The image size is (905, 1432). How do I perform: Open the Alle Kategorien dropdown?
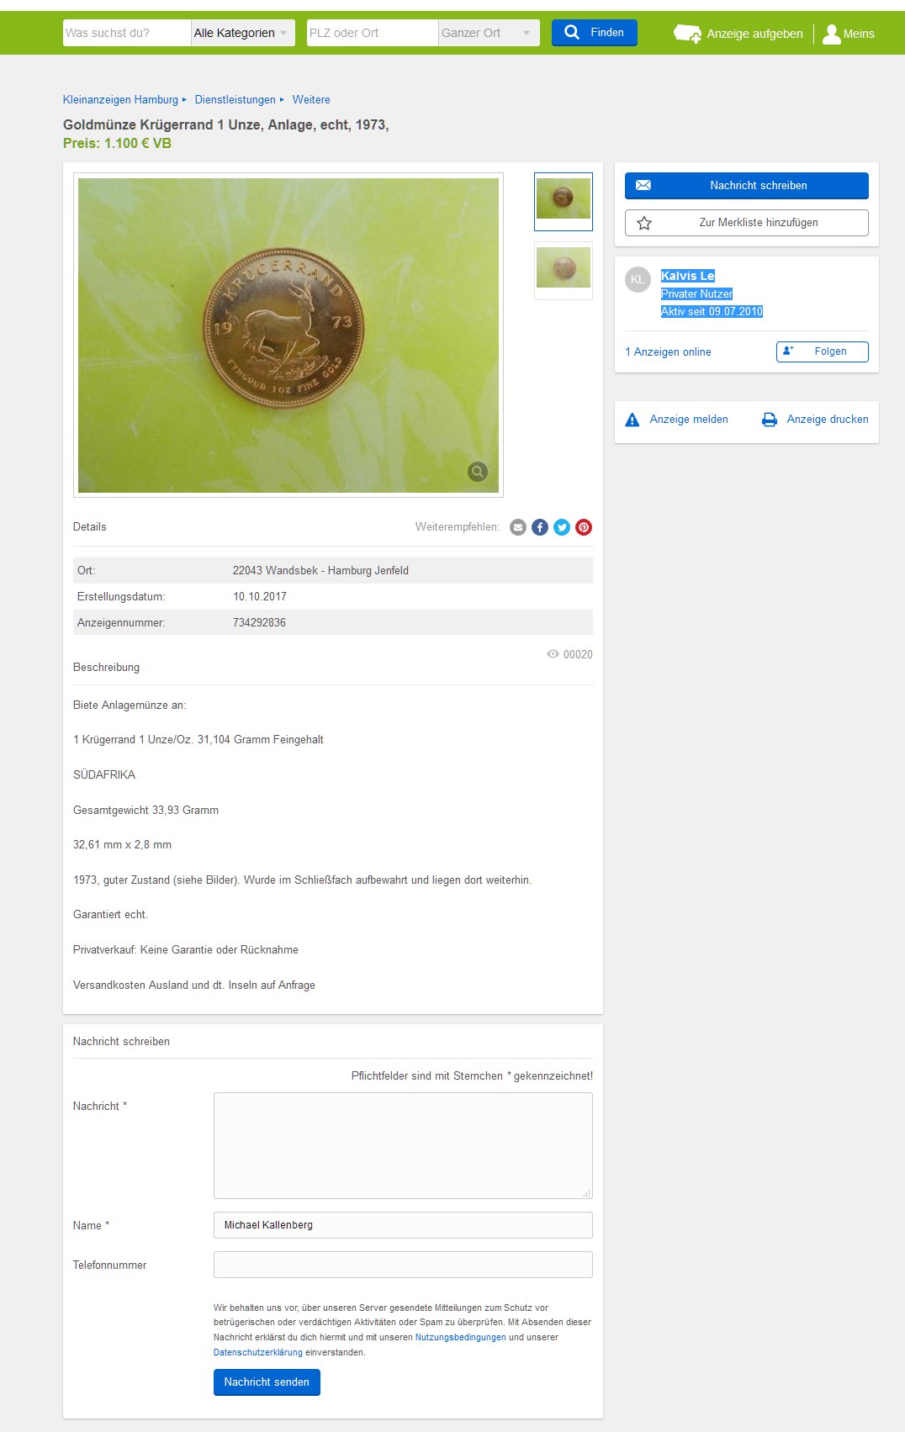pyautogui.click(x=243, y=33)
